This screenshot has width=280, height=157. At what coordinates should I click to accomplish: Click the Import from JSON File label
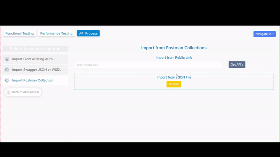coord(174,77)
